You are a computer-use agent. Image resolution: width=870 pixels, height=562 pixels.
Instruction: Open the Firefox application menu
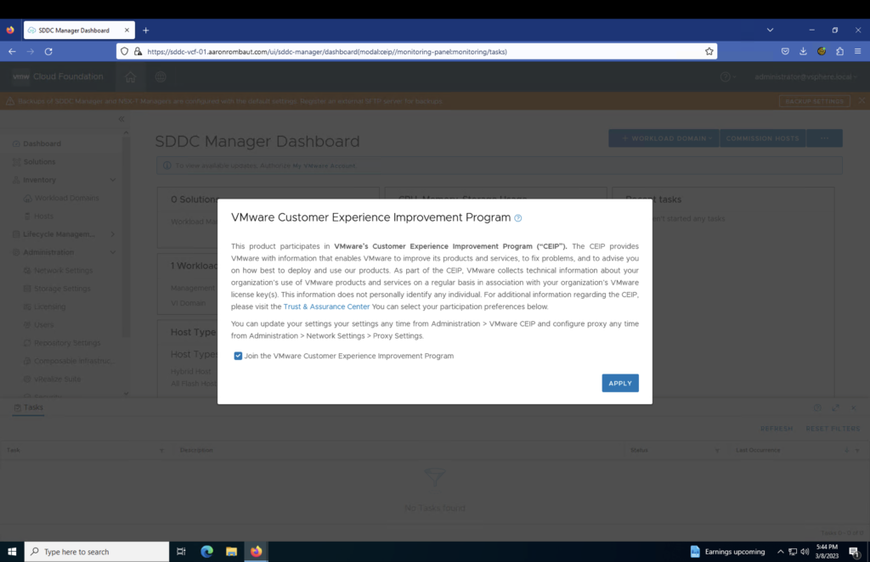click(857, 52)
